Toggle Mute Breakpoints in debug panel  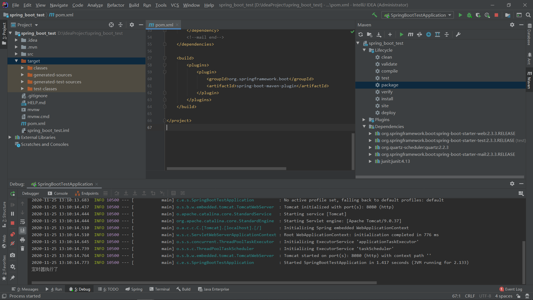pos(12,244)
